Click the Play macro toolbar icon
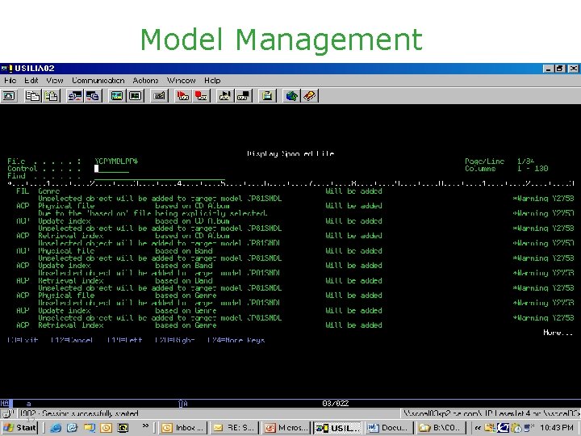The width and height of the screenshot is (581, 436). (x=225, y=96)
